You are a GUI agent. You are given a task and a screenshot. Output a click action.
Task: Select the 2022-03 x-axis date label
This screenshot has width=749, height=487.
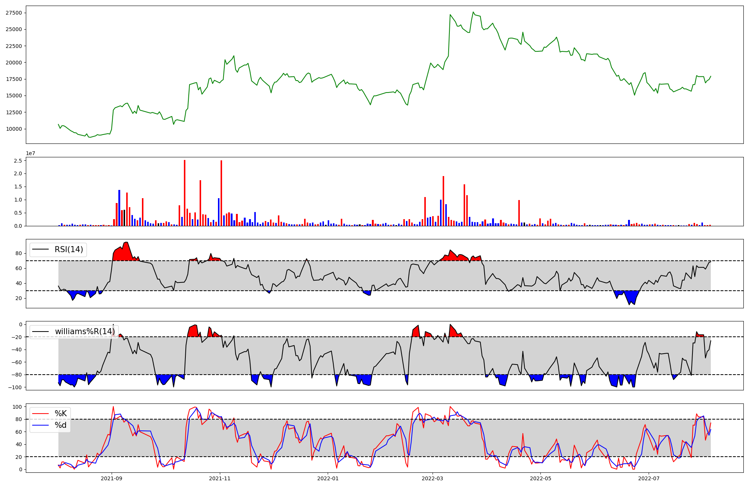tap(433, 478)
